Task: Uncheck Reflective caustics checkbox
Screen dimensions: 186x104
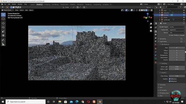Action: 170,79
